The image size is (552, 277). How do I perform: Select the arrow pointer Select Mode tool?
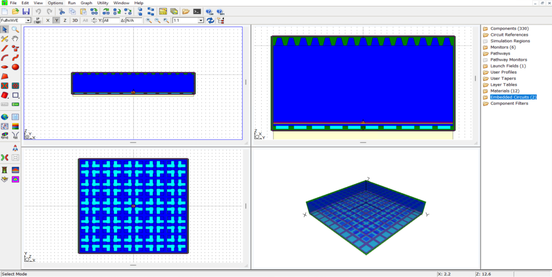click(x=5, y=30)
